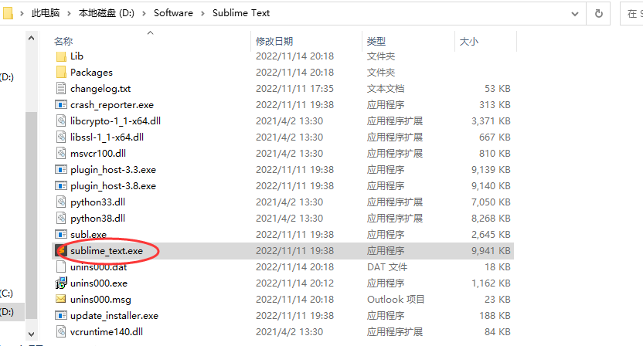Select the libssl-1_1-x64.dll file icon
This screenshot has height=346, width=643.
coord(61,137)
